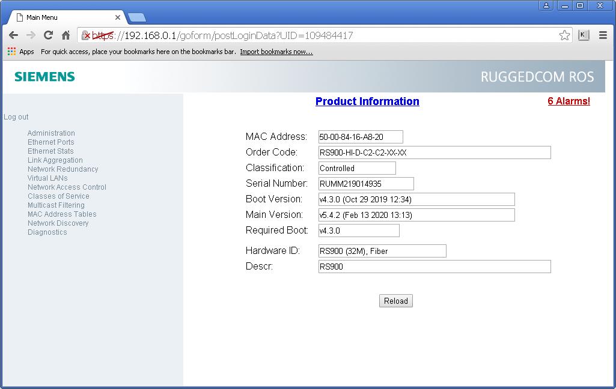Viewport: 616px width, 389px height.
Task: Close the Main Menu tab
Action: pos(118,17)
